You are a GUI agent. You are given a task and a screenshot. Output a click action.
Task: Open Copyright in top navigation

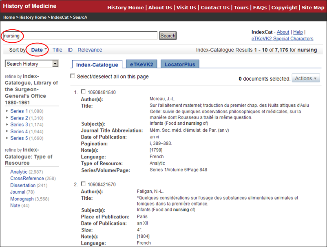[284, 7]
